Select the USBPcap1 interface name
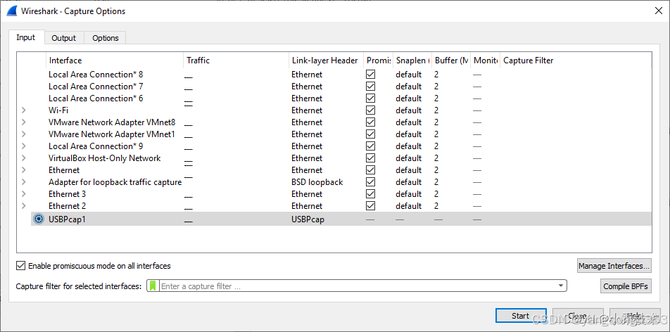 pyautogui.click(x=67, y=219)
